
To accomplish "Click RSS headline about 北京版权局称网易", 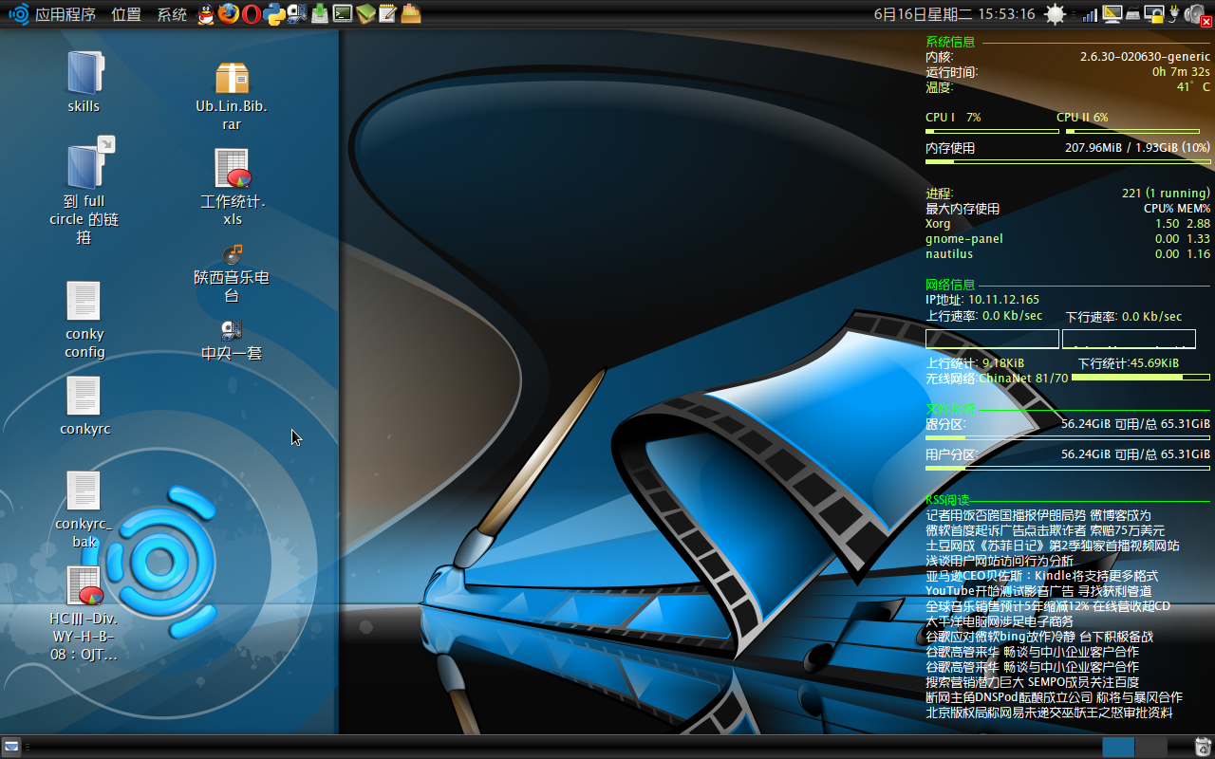I will pos(1049,713).
